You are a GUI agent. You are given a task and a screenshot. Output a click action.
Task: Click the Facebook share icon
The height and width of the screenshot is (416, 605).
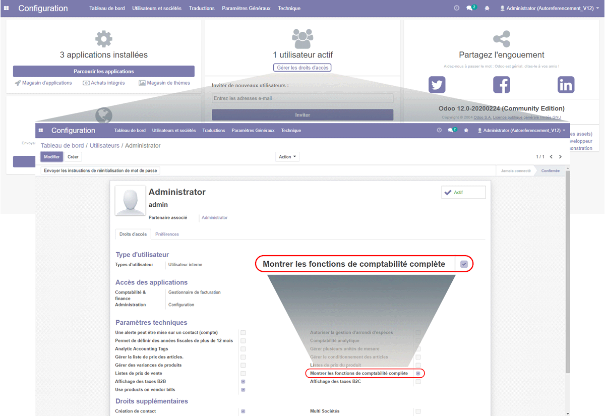coord(501,85)
